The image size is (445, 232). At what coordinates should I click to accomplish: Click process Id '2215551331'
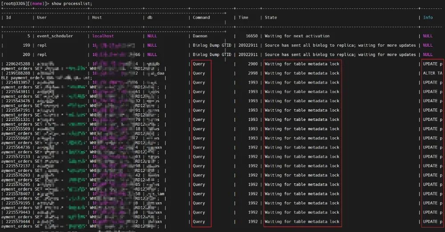point(18,120)
